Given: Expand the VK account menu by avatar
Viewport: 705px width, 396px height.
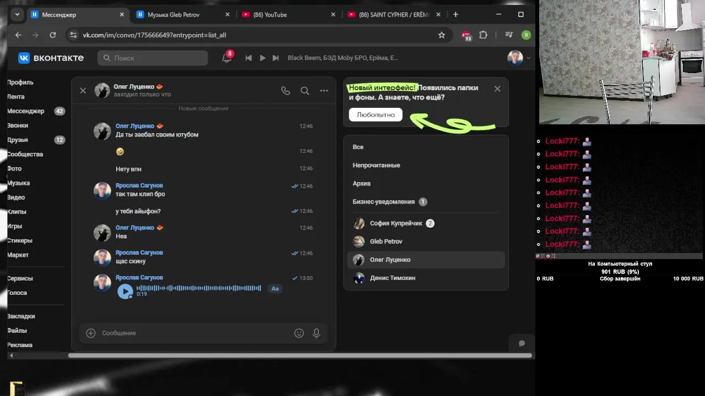Looking at the screenshot, I should click(x=519, y=58).
